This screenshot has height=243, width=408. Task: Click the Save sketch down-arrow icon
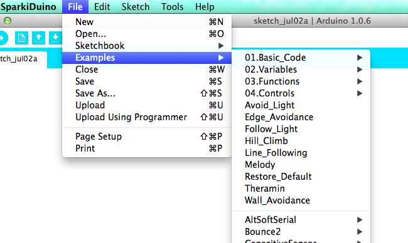pos(55,38)
